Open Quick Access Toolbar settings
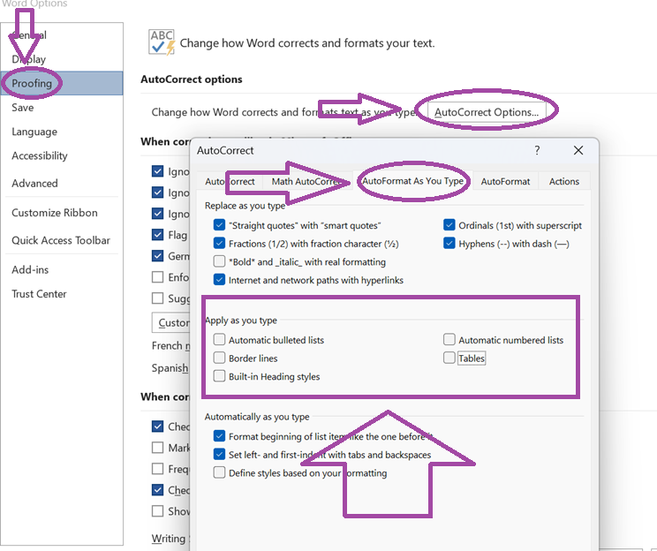Screen dimensions: 657x551 [61, 240]
